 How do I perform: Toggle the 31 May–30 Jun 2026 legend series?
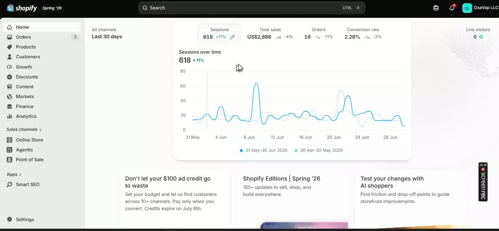[264, 150]
